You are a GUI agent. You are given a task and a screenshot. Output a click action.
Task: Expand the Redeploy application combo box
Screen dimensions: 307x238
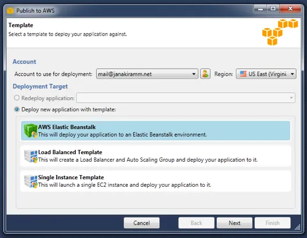click(x=186, y=98)
